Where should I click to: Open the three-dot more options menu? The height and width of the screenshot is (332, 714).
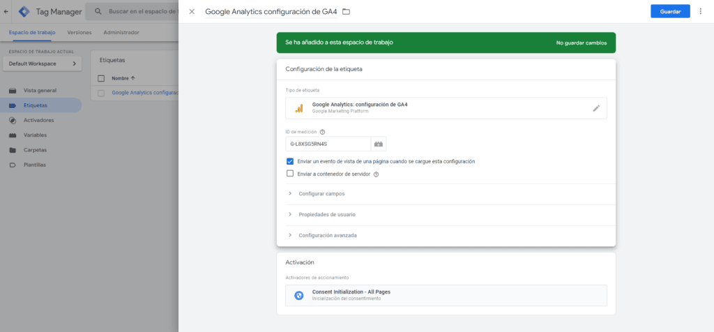pyautogui.click(x=700, y=11)
